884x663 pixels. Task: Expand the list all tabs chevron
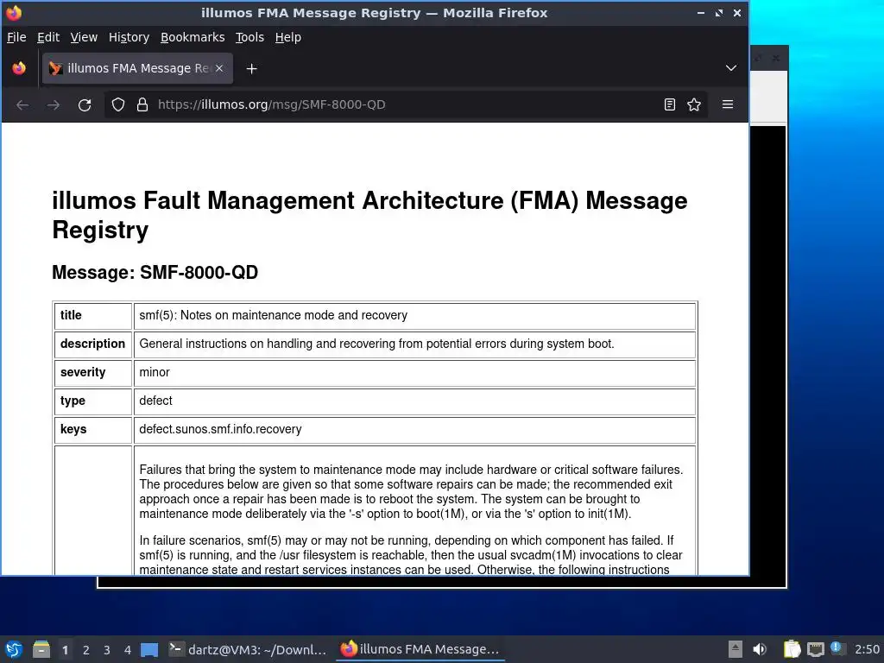point(731,68)
